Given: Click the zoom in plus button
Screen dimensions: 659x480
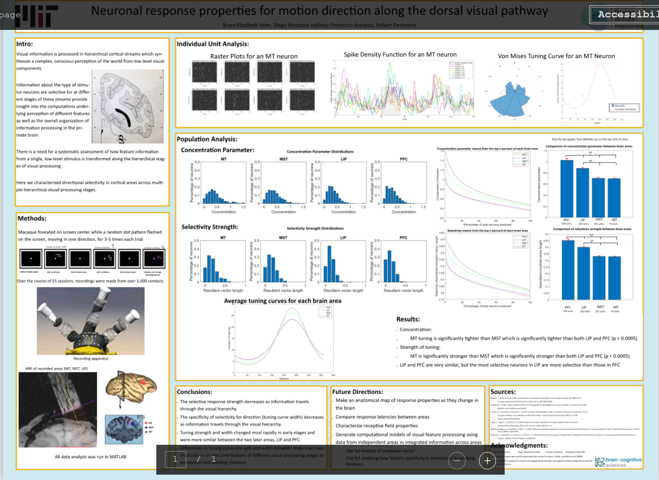Looking at the screenshot, I should pyautogui.click(x=487, y=461).
